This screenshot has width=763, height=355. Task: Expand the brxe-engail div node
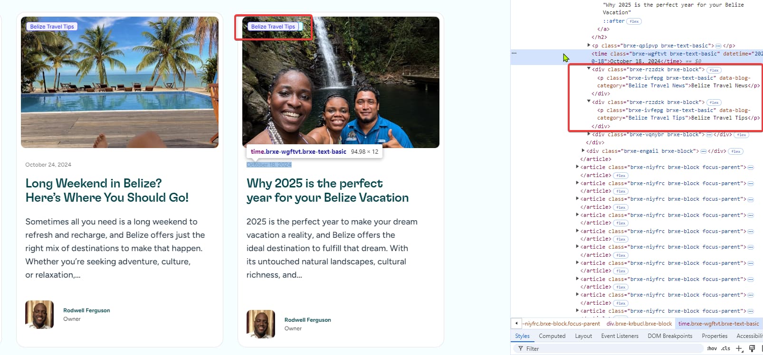583,151
